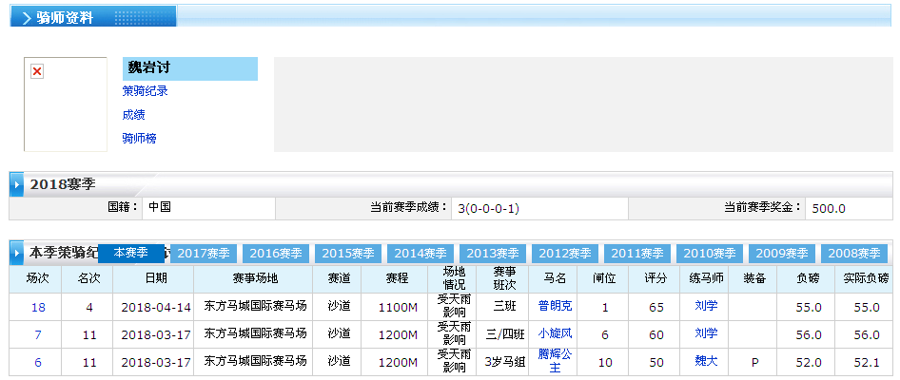The image size is (900, 380).
Task: Open race number 7 link
Action: pyautogui.click(x=38, y=334)
